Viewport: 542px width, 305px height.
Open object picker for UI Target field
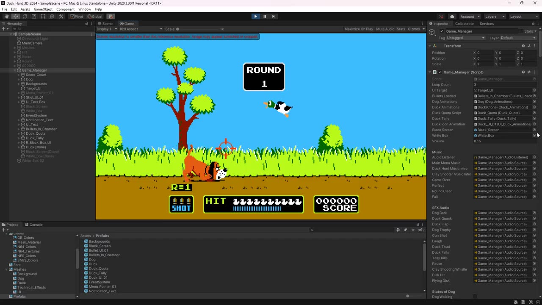[x=534, y=90]
